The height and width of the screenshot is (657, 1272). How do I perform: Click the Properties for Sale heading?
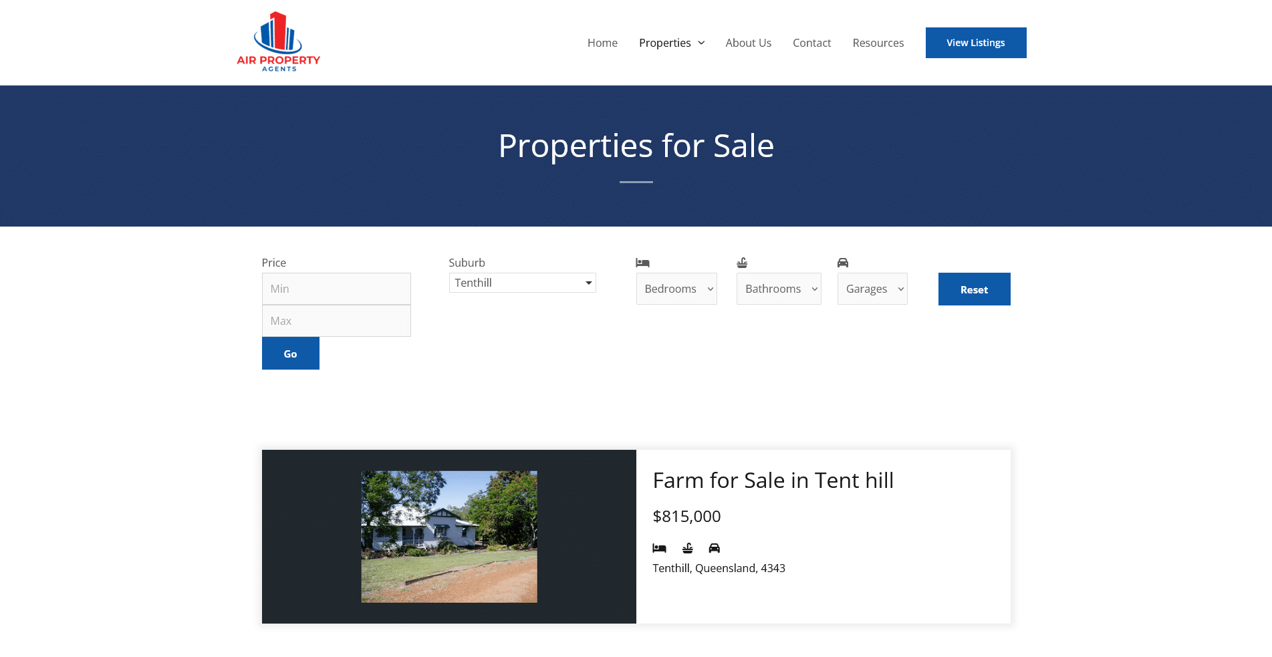(x=636, y=146)
